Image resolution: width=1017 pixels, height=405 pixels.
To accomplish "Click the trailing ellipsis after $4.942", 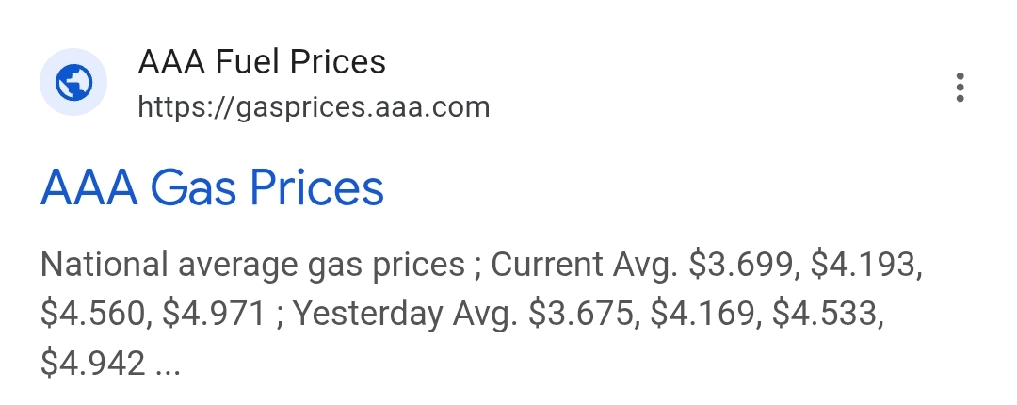I will [x=168, y=364].
